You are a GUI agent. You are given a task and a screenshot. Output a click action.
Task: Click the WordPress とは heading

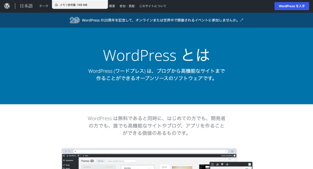(x=156, y=55)
